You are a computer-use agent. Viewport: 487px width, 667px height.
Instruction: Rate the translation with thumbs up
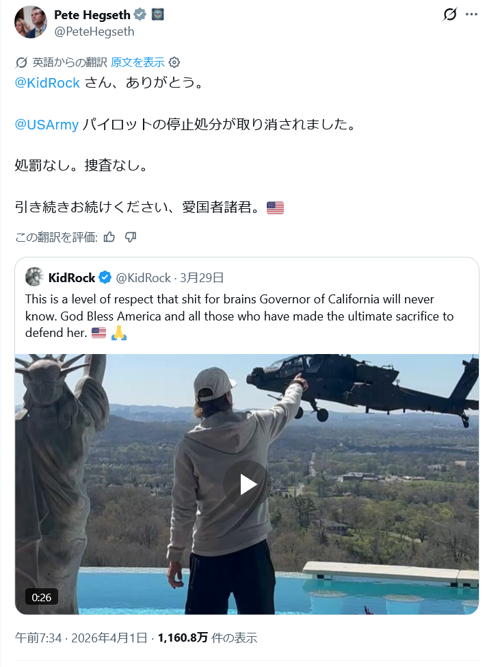pyautogui.click(x=109, y=237)
